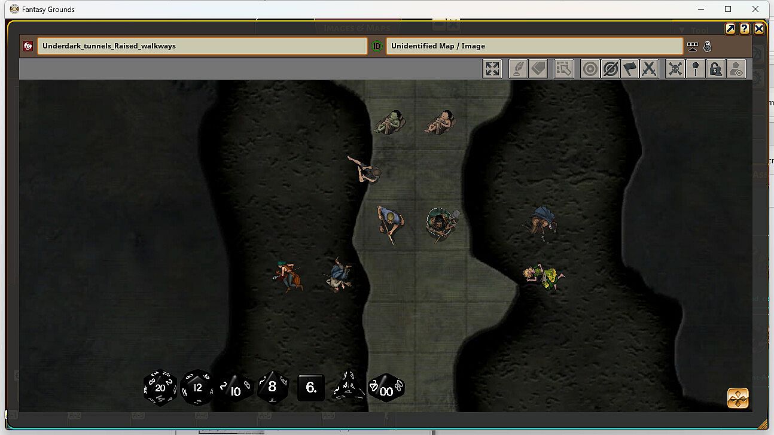Activate the dashed-box selection arrow tool

point(564,69)
